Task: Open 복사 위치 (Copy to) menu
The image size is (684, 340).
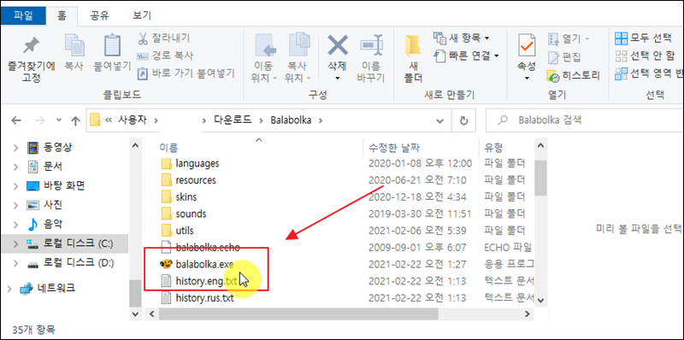Action: point(298,58)
